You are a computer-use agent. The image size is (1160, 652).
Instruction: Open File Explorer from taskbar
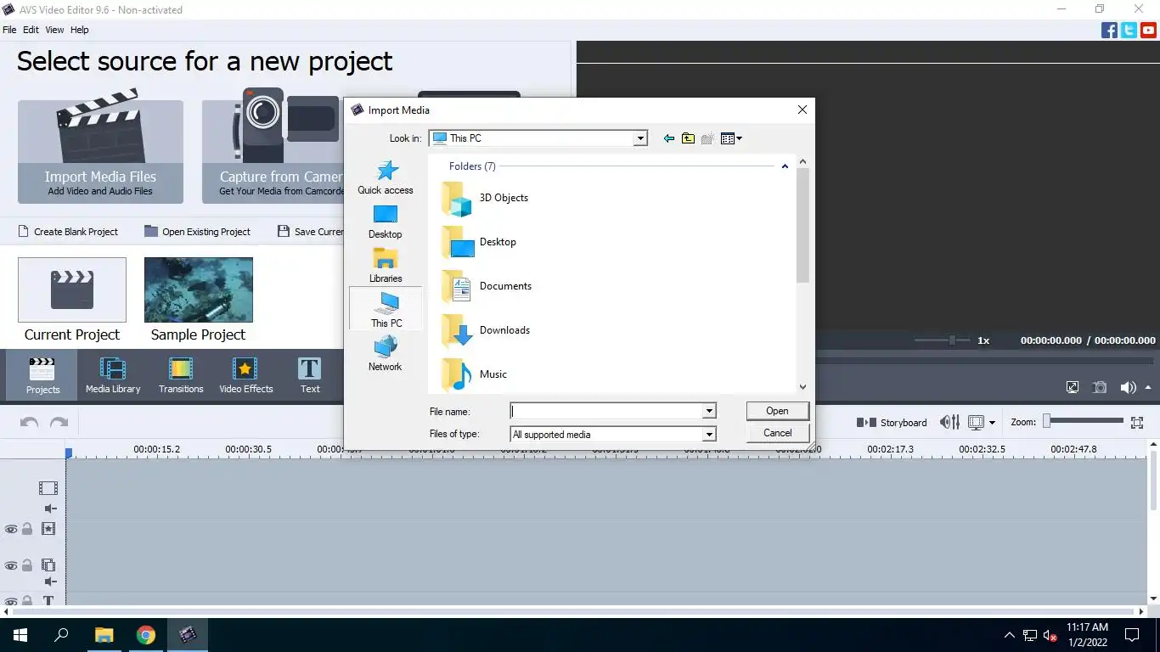(x=104, y=634)
